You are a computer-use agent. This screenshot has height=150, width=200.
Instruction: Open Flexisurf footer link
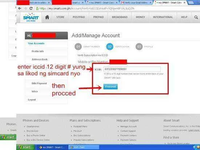(78, 131)
